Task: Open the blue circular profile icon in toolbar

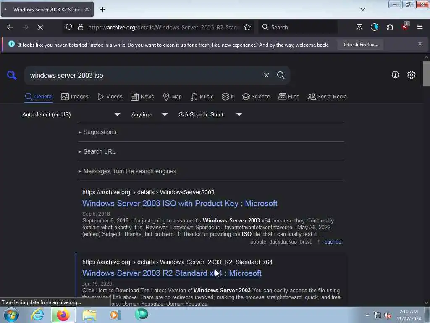Action: [374, 27]
